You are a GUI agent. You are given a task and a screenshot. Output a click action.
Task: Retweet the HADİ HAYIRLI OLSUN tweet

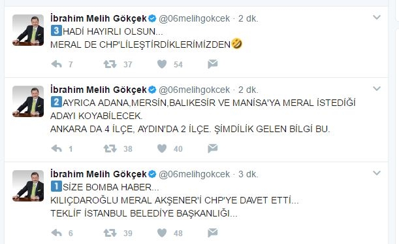click(110, 64)
